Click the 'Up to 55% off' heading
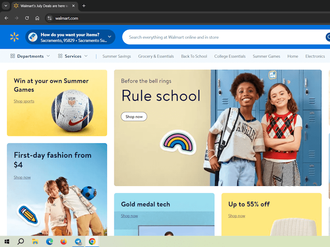This screenshot has width=330, height=247. coord(249,204)
